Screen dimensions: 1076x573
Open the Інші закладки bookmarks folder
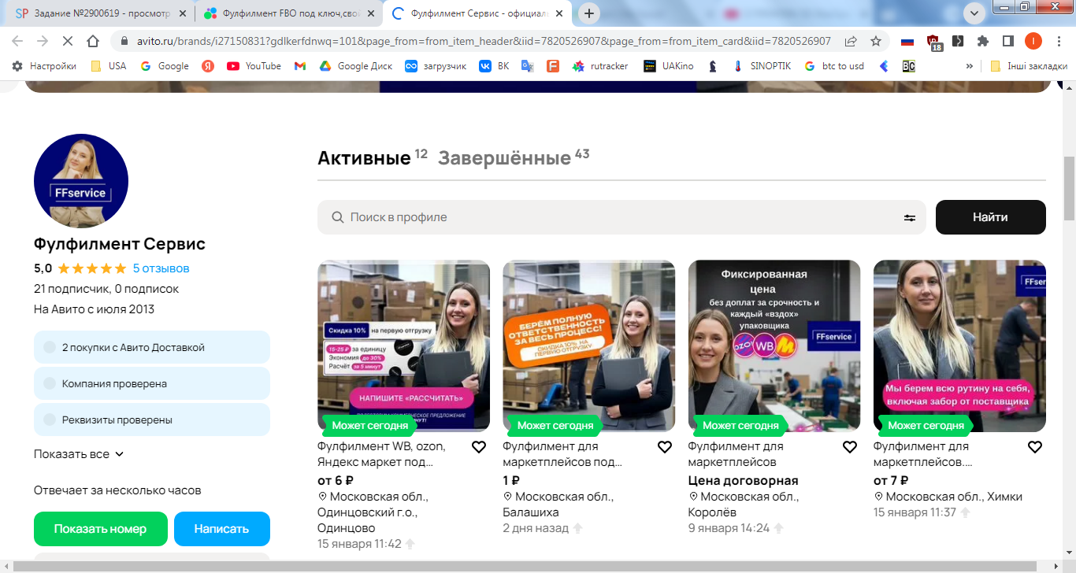click(1029, 66)
